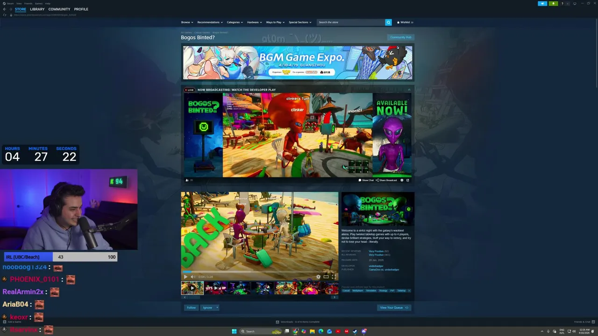Open File Explorer from taskbar
The image size is (598, 336).
(x=312, y=331)
